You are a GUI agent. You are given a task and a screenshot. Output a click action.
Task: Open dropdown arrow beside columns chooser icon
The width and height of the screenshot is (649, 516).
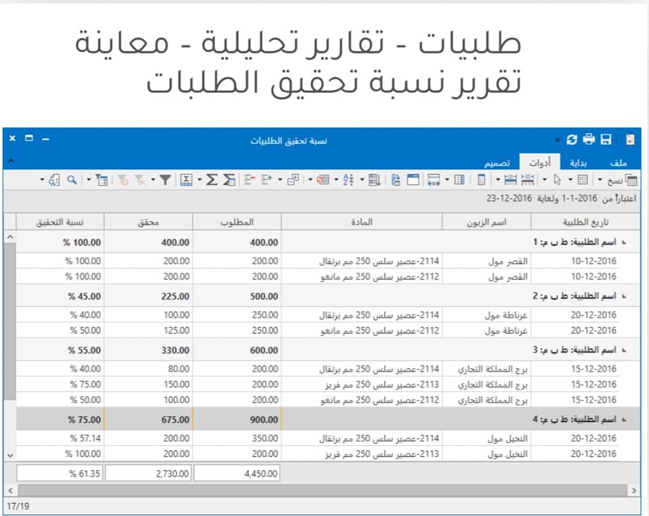point(447,180)
